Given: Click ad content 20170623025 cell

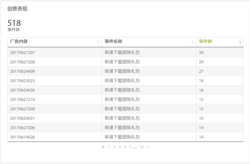Looking at the screenshot, I should (x=22, y=81).
